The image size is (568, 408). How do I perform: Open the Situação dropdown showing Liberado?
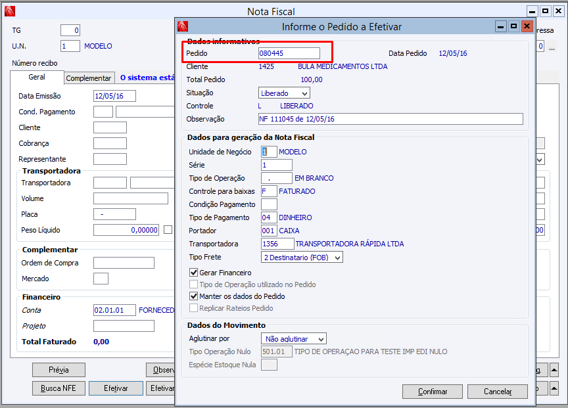pyautogui.click(x=284, y=93)
